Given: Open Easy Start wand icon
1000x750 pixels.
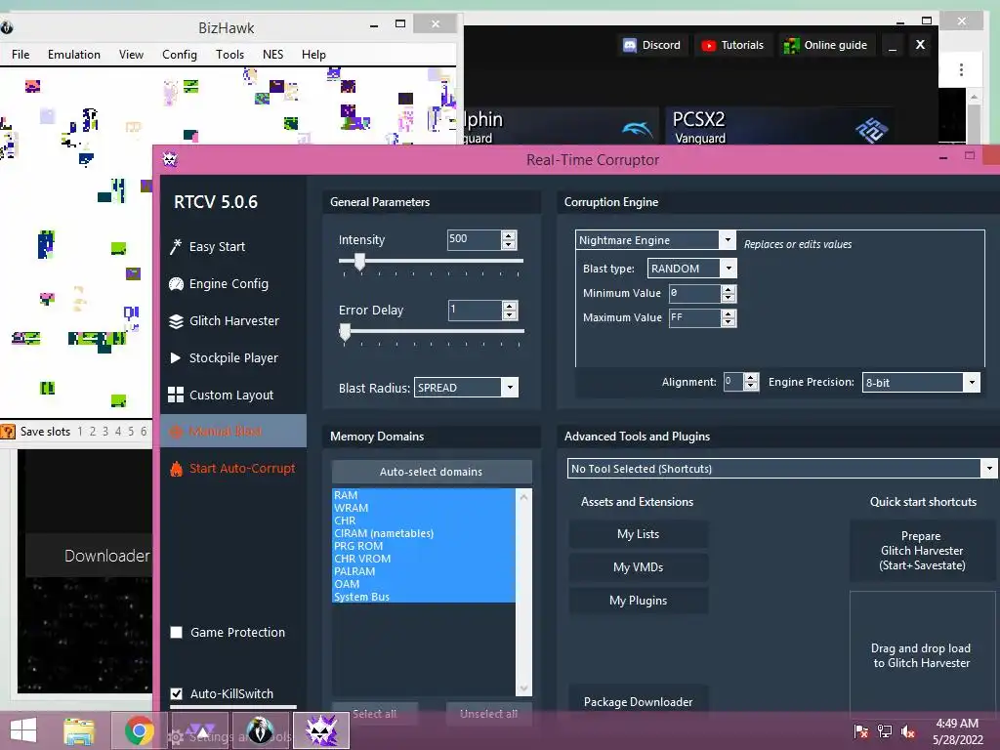Looking at the screenshot, I should coord(176,247).
